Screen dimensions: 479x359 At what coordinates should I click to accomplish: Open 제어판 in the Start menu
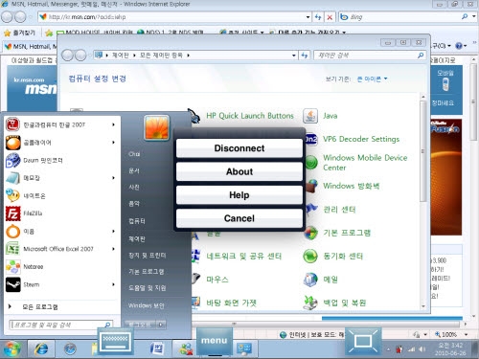pos(137,238)
